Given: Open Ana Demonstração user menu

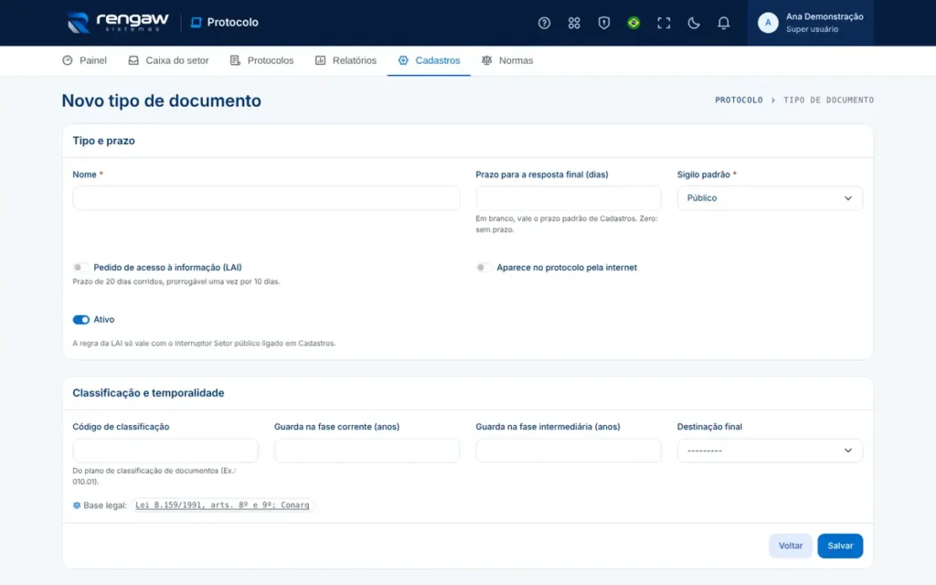Looking at the screenshot, I should pos(810,23).
